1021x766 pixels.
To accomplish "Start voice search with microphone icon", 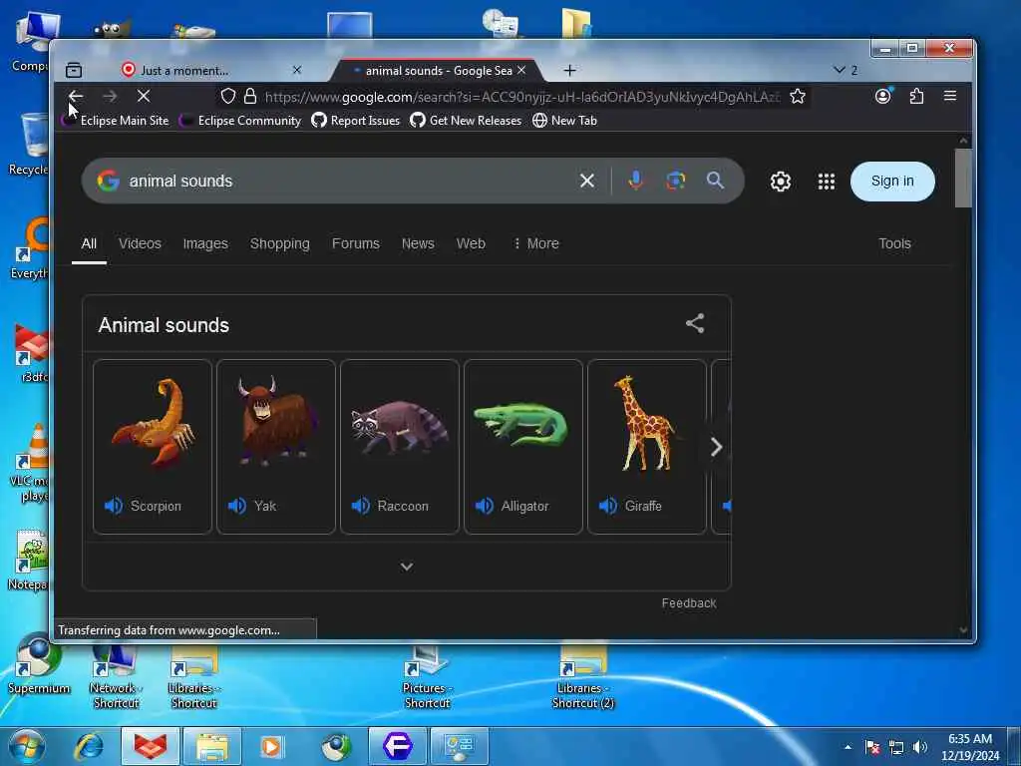I will click(x=635, y=181).
